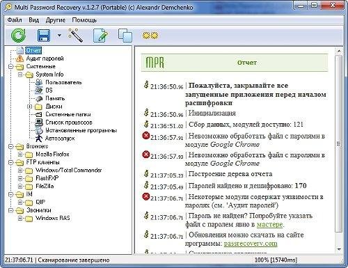Viewport: 348px width, 268px height.
Task: Click the Автозапуск running figure icon
Action: (x=39, y=139)
